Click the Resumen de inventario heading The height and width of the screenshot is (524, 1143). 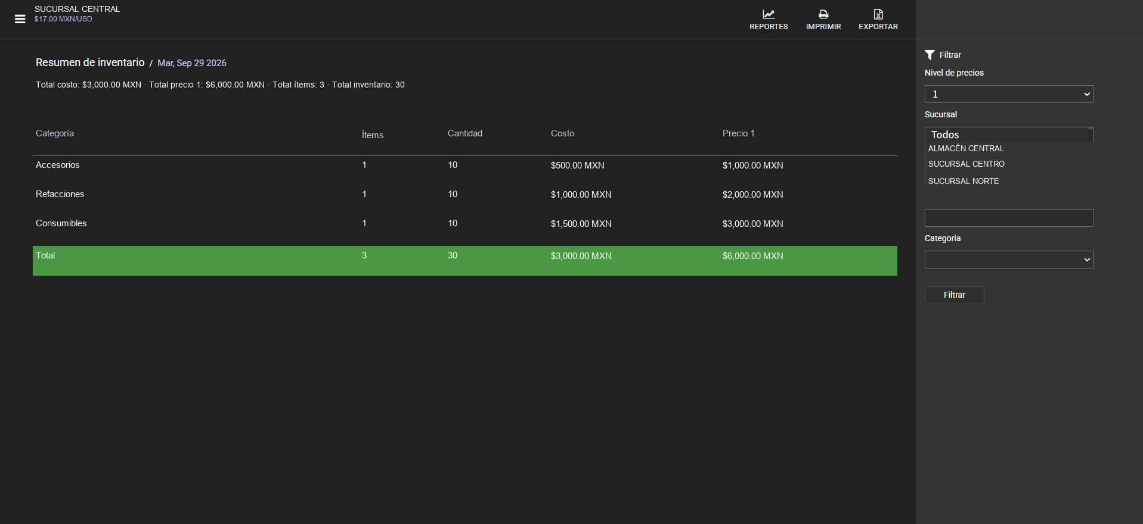[90, 63]
